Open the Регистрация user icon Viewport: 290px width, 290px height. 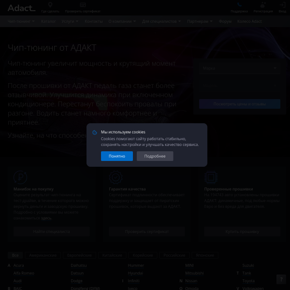coord(263,5)
